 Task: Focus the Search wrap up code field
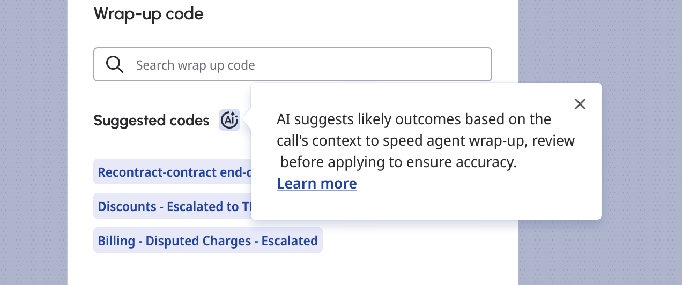(x=311, y=65)
